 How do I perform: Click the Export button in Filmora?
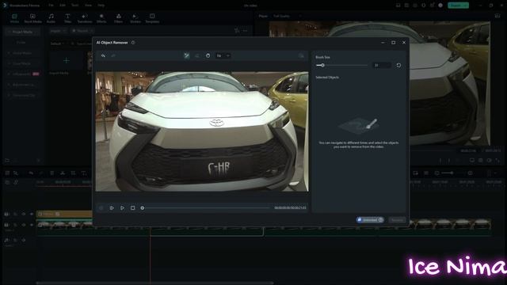click(458, 6)
